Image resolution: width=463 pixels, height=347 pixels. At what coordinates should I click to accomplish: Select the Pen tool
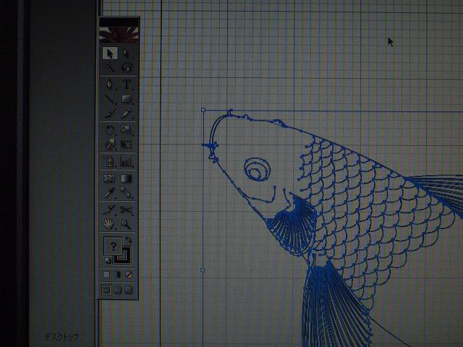point(110,85)
